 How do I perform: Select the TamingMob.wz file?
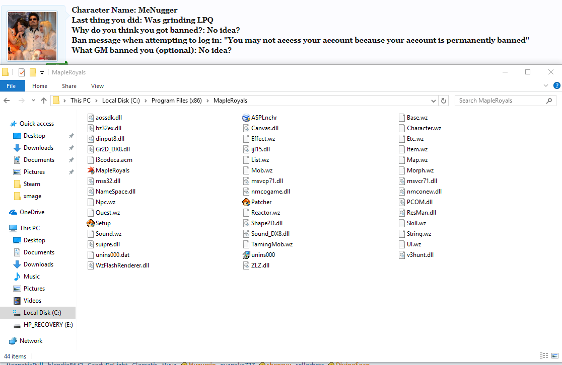268,244
